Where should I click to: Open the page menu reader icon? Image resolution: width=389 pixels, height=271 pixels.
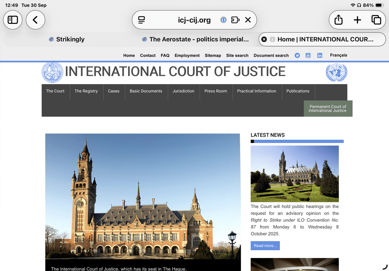click(141, 20)
